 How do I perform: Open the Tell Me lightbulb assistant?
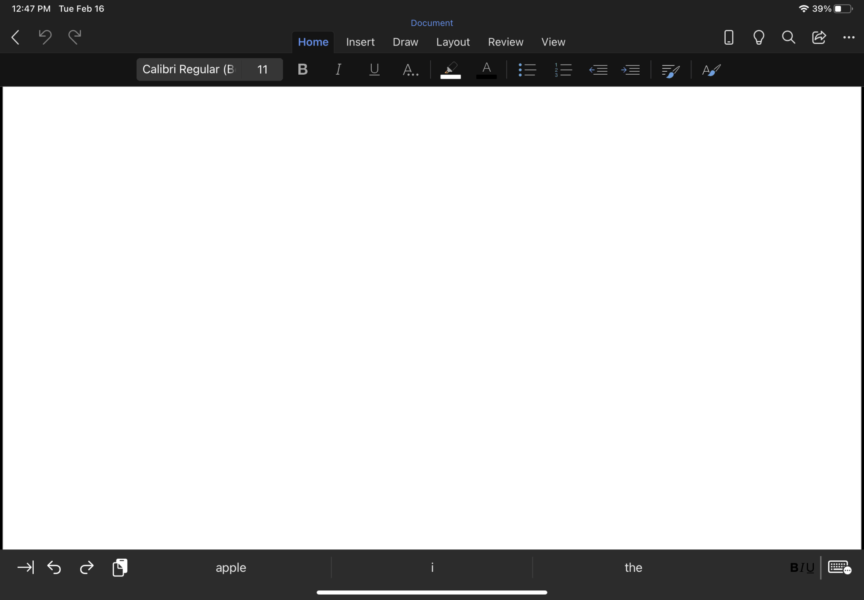(759, 38)
